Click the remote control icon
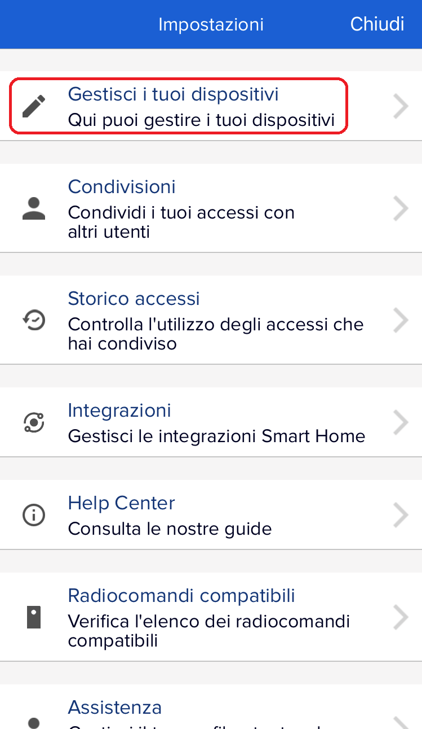Image resolution: width=422 pixels, height=729 pixels. (x=34, y=617)
